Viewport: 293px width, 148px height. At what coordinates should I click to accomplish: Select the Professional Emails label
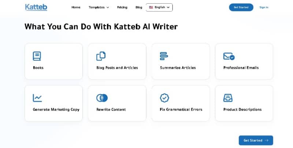click(x=241, y=68)
